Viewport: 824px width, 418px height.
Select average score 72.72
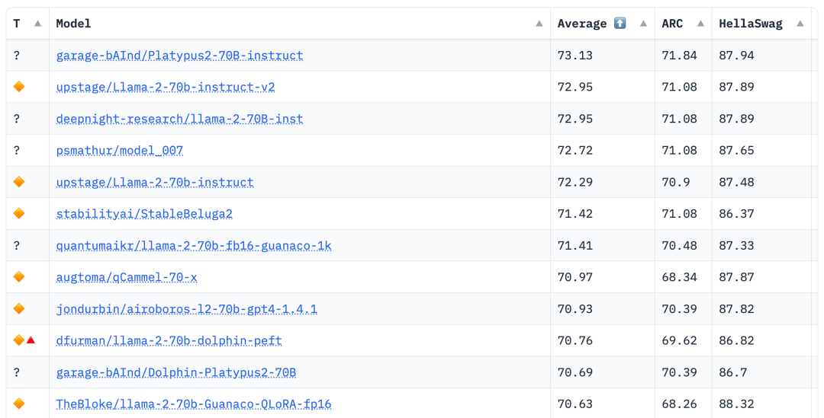(x=575, y=151)
